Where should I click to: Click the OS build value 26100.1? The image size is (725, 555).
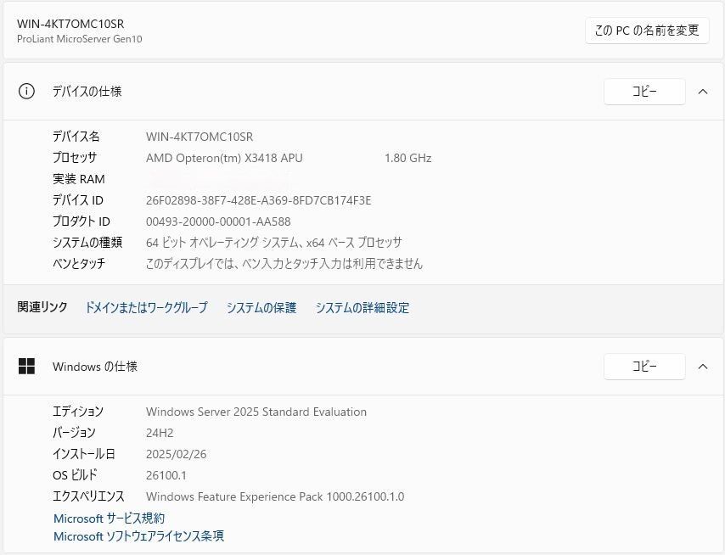coord(166,475)
